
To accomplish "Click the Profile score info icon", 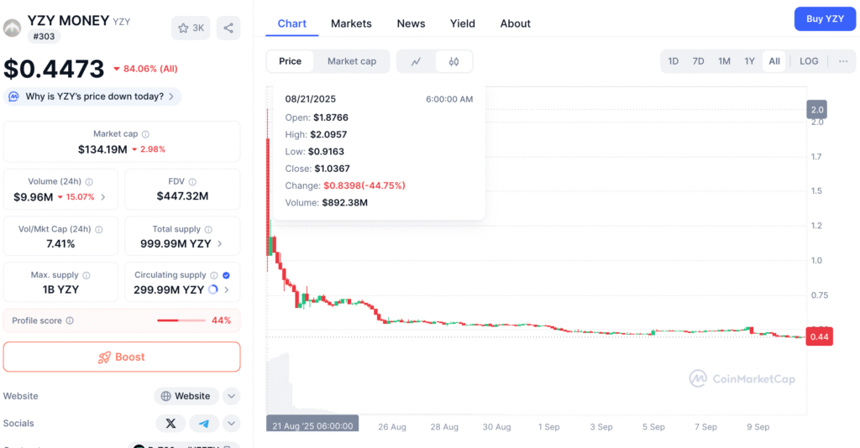I will point(70,320).
